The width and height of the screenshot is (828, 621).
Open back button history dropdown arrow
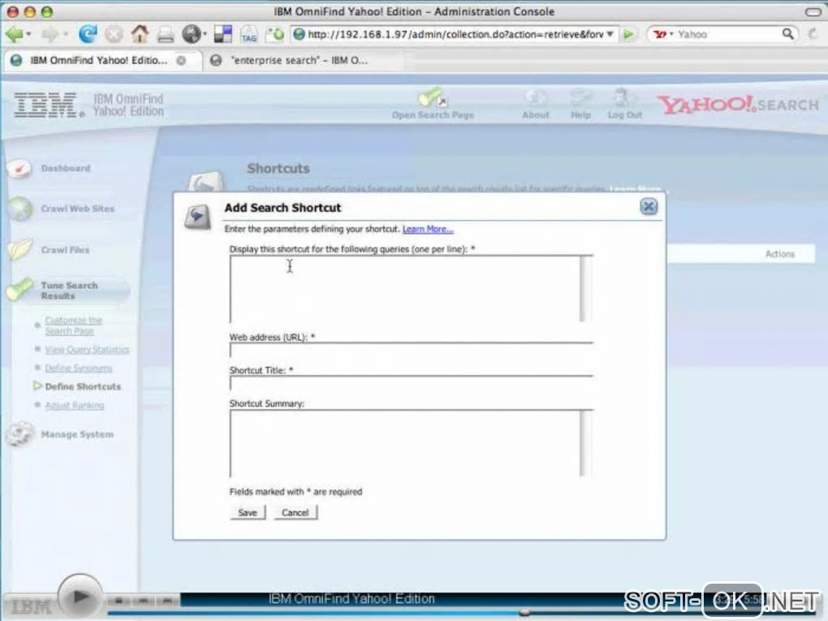(29, 35)
